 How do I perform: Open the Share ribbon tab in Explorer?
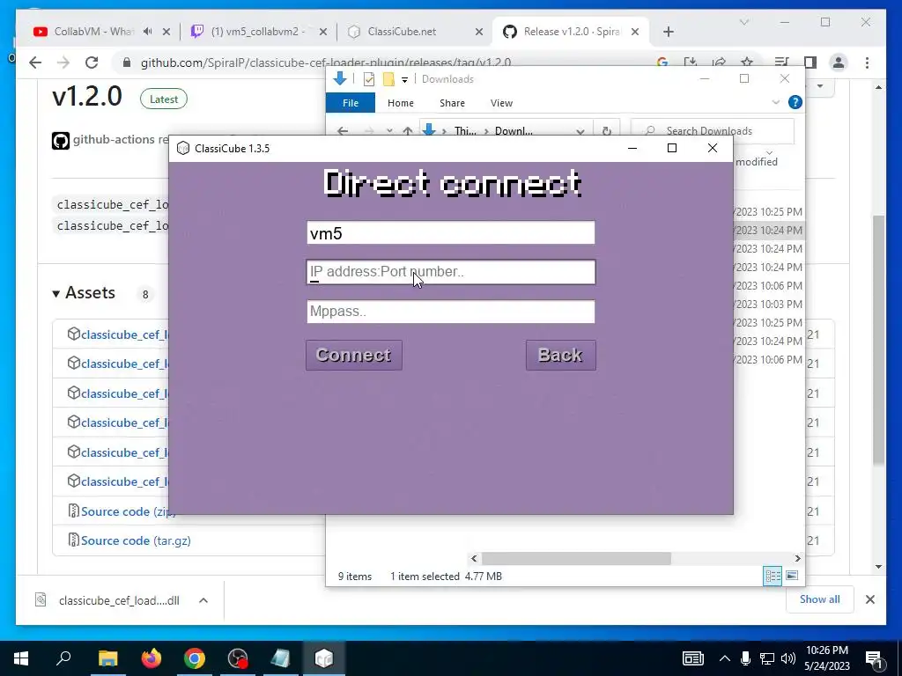[x=452, y=103]
